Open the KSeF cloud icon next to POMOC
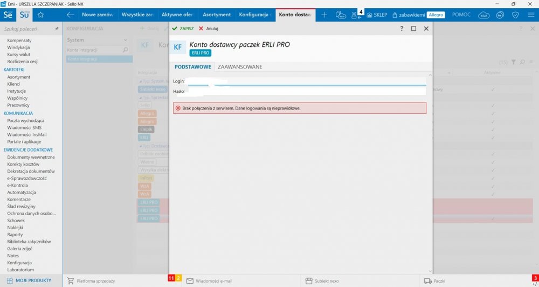Screen dimensions: 539x287 (484, 15)
